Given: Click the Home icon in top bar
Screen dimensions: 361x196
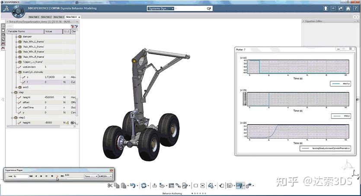Looking at the screenshot, I should click(x=348, y=8).
